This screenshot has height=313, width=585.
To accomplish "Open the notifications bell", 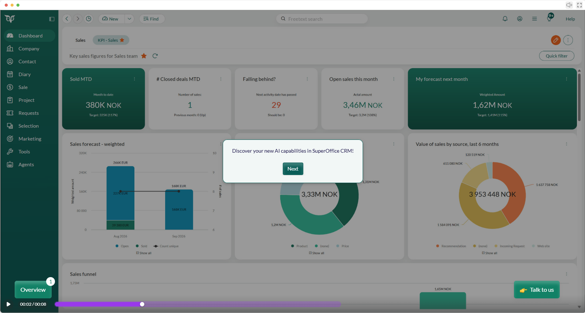I will [505, 19].
